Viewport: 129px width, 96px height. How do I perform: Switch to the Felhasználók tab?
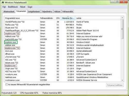[68, 12]
